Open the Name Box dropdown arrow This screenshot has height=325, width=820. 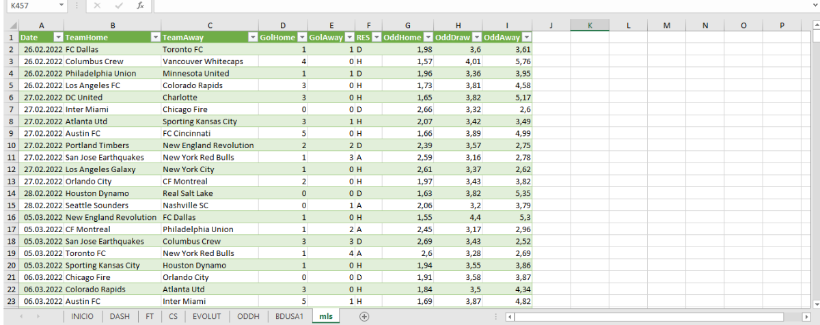coord(62,5)
